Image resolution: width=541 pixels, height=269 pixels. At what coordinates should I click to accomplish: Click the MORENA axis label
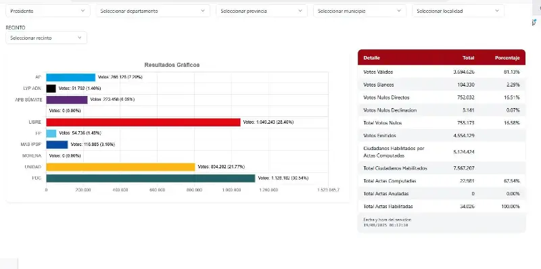(32, 156)
